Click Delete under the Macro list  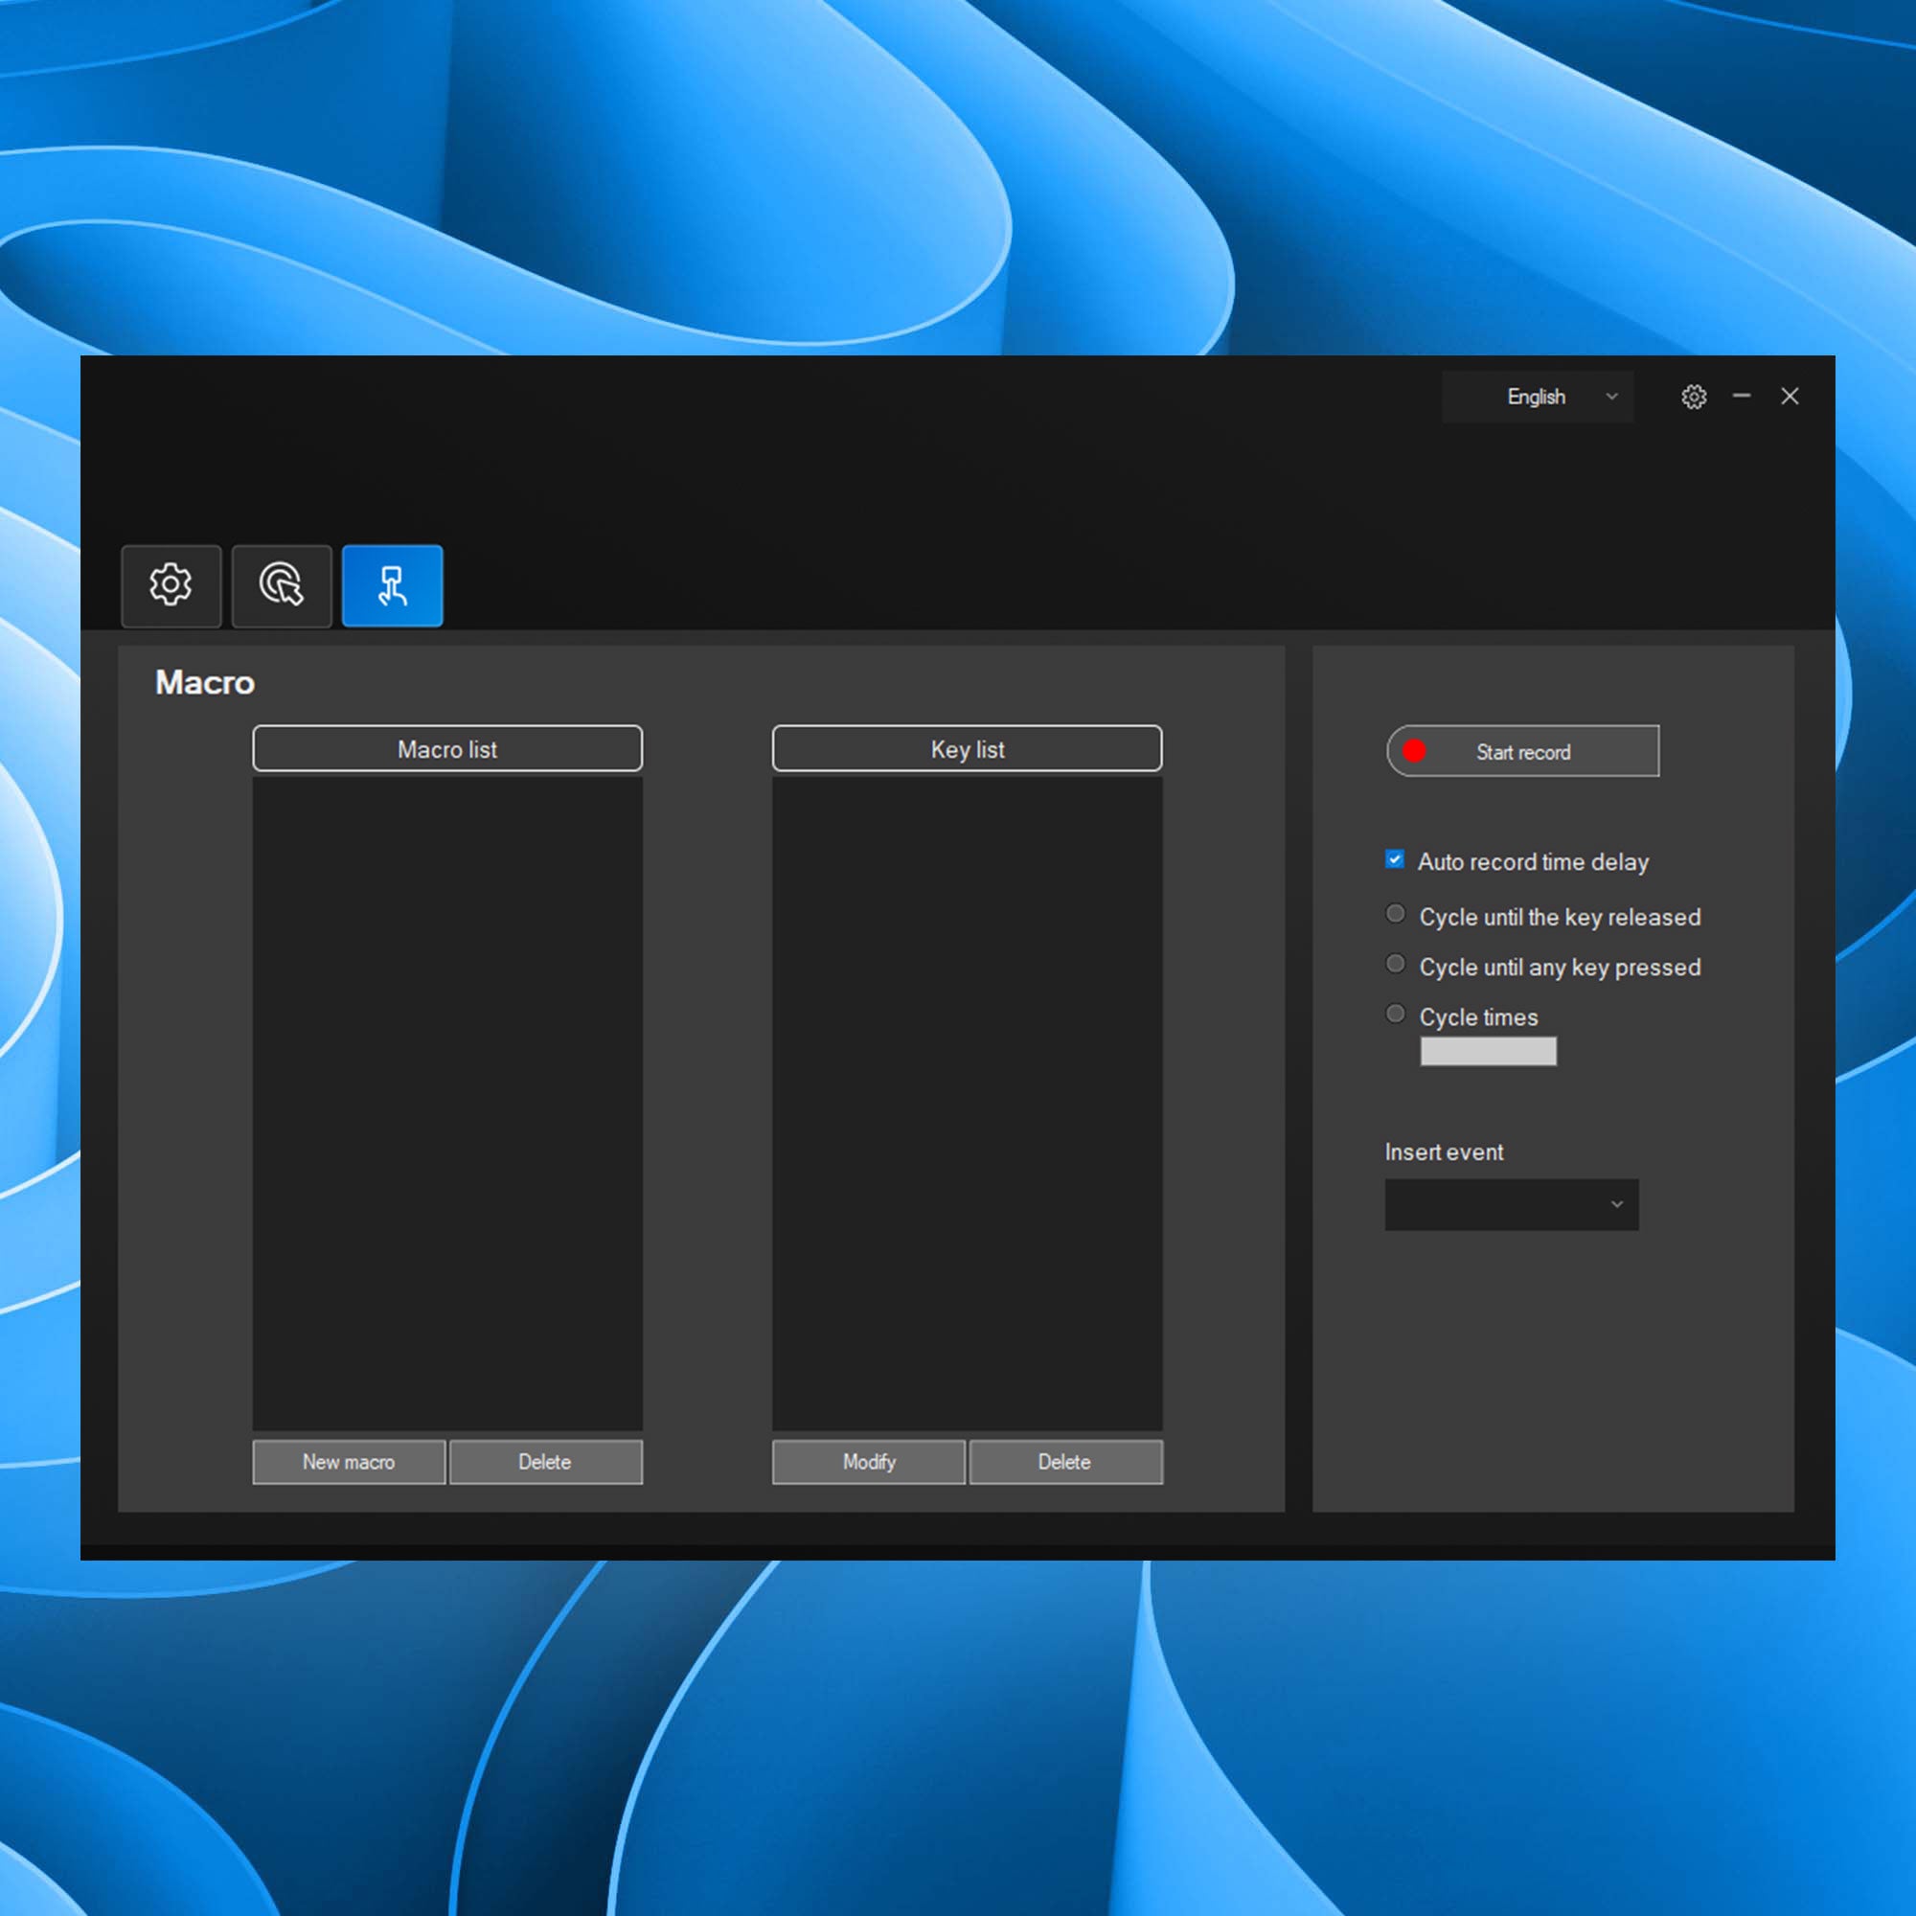point(545,1462)
